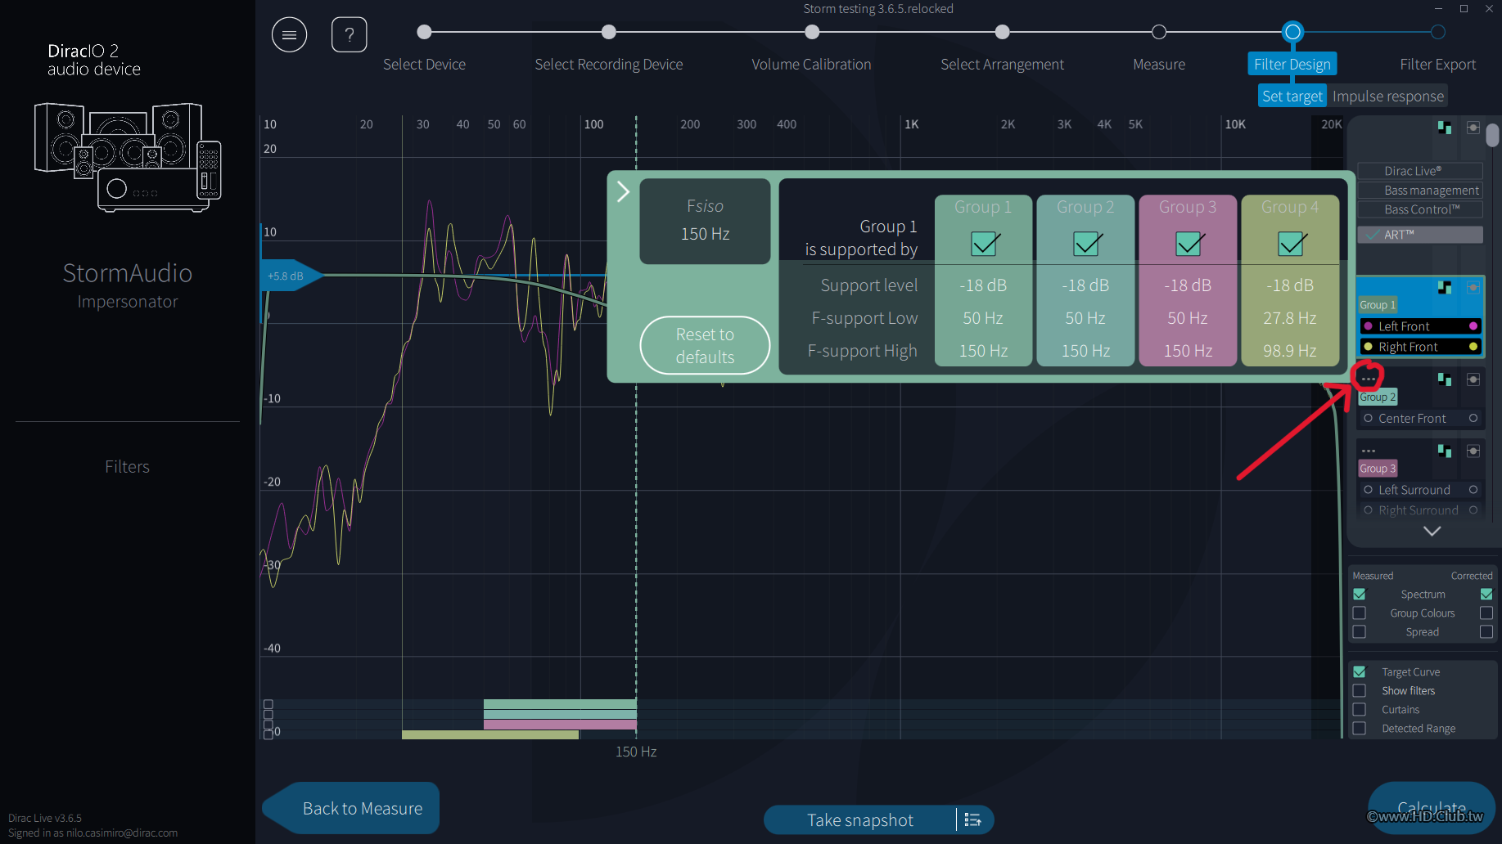This screenshot has width=1502, height=844.
Task: Collapse the support panel with chevron arrow
Action: point(623,191)
